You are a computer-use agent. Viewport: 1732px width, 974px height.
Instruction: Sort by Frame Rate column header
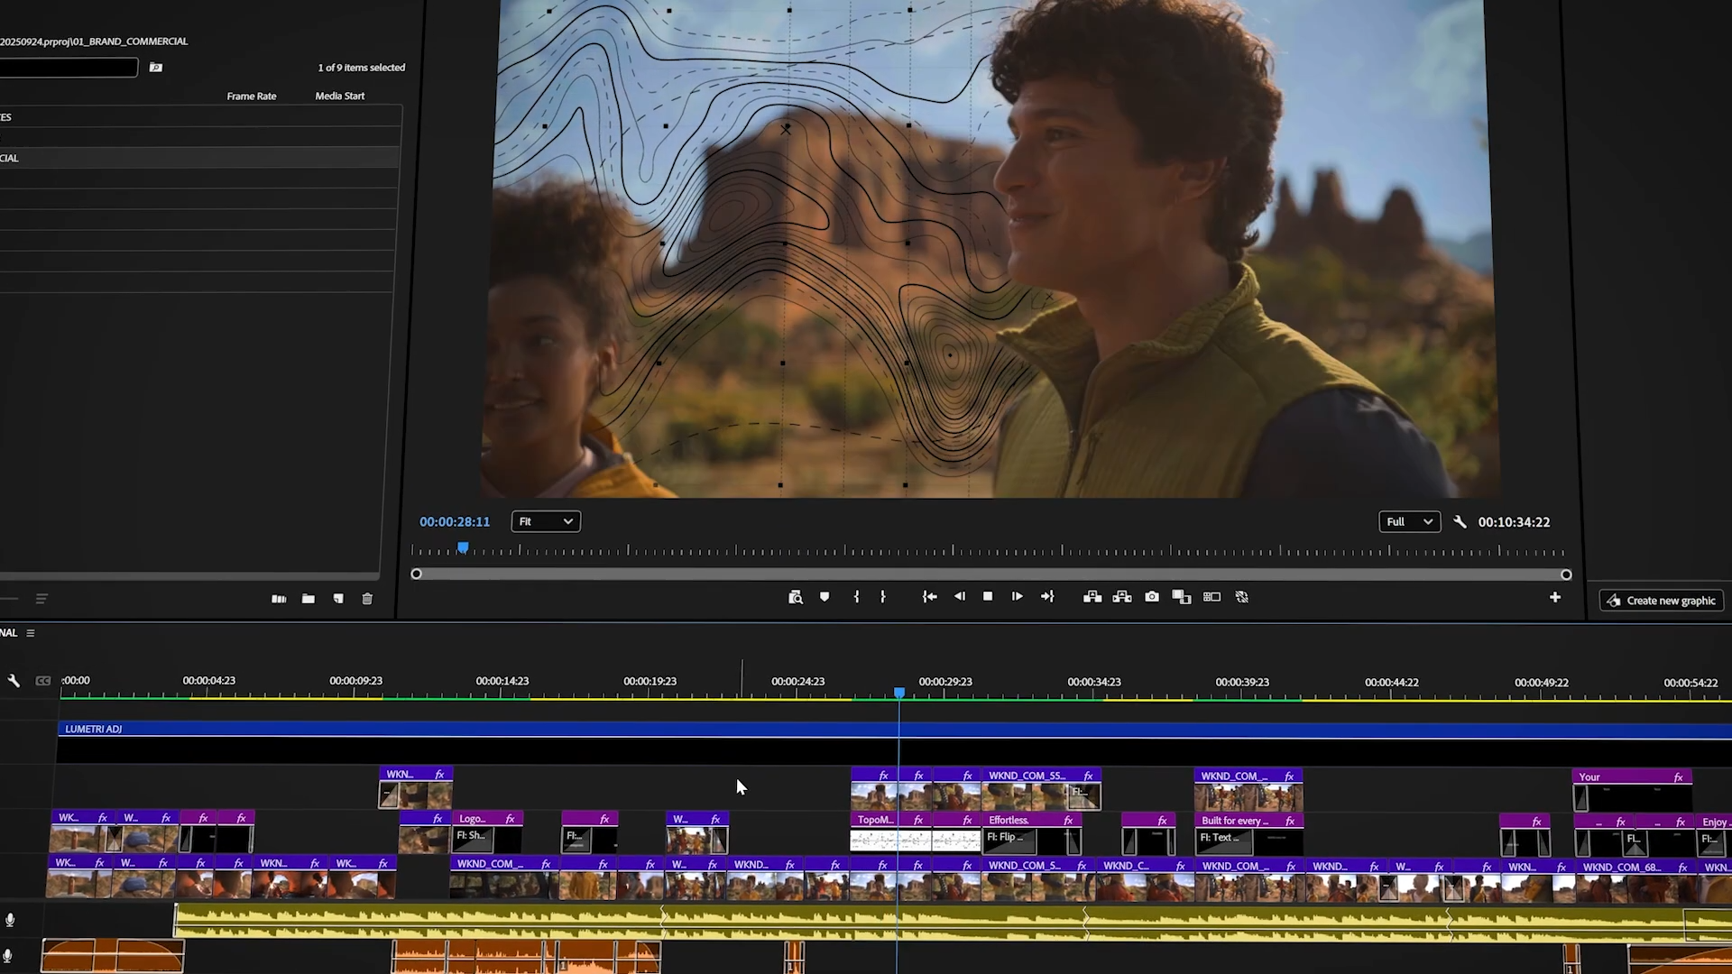pos(252,96)
